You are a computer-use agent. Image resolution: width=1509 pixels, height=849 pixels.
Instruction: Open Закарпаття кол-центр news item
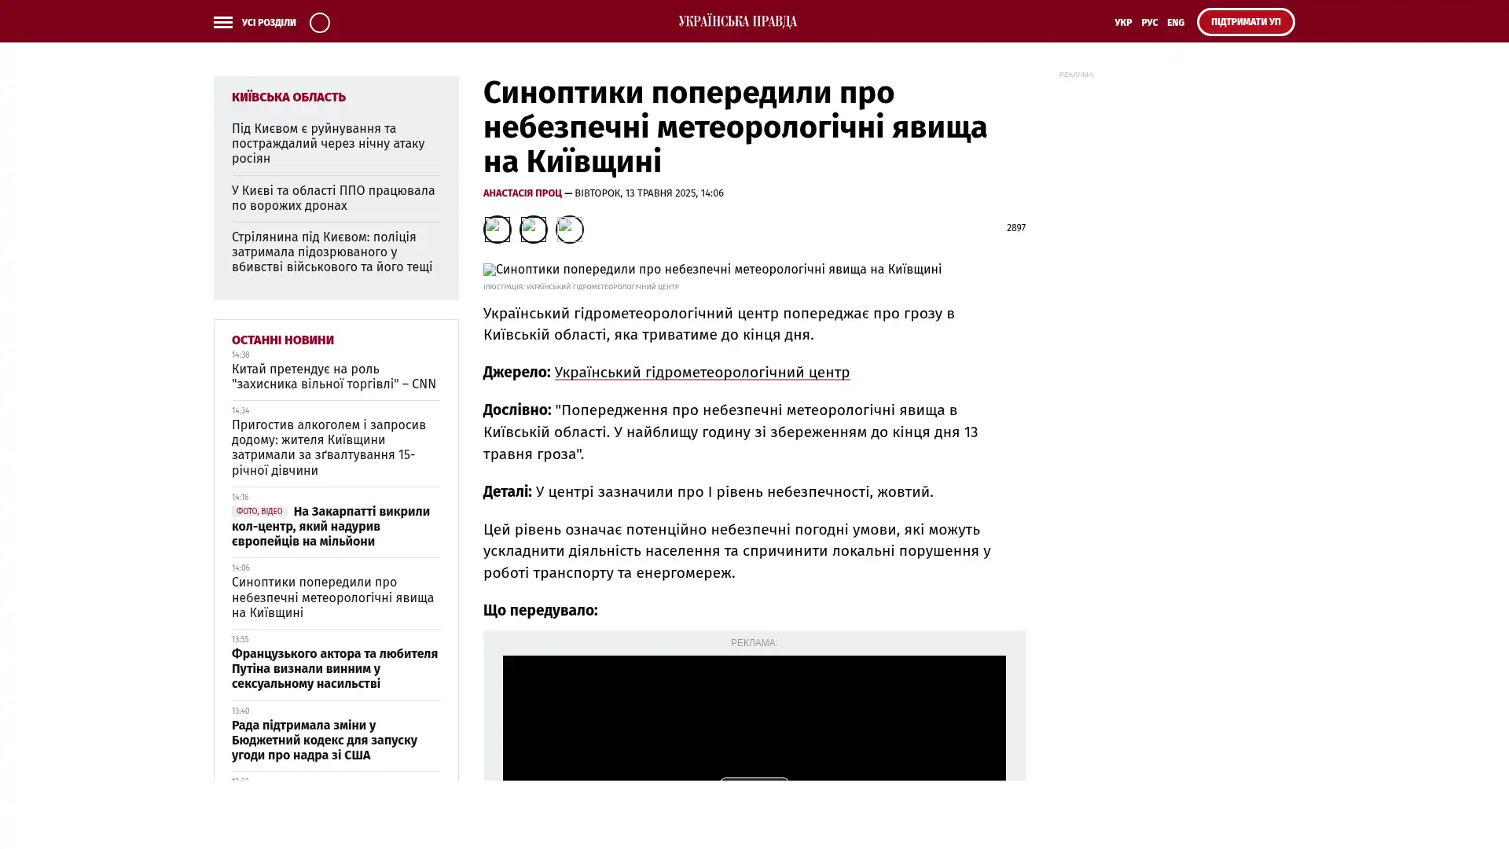[x=330, y=527]
